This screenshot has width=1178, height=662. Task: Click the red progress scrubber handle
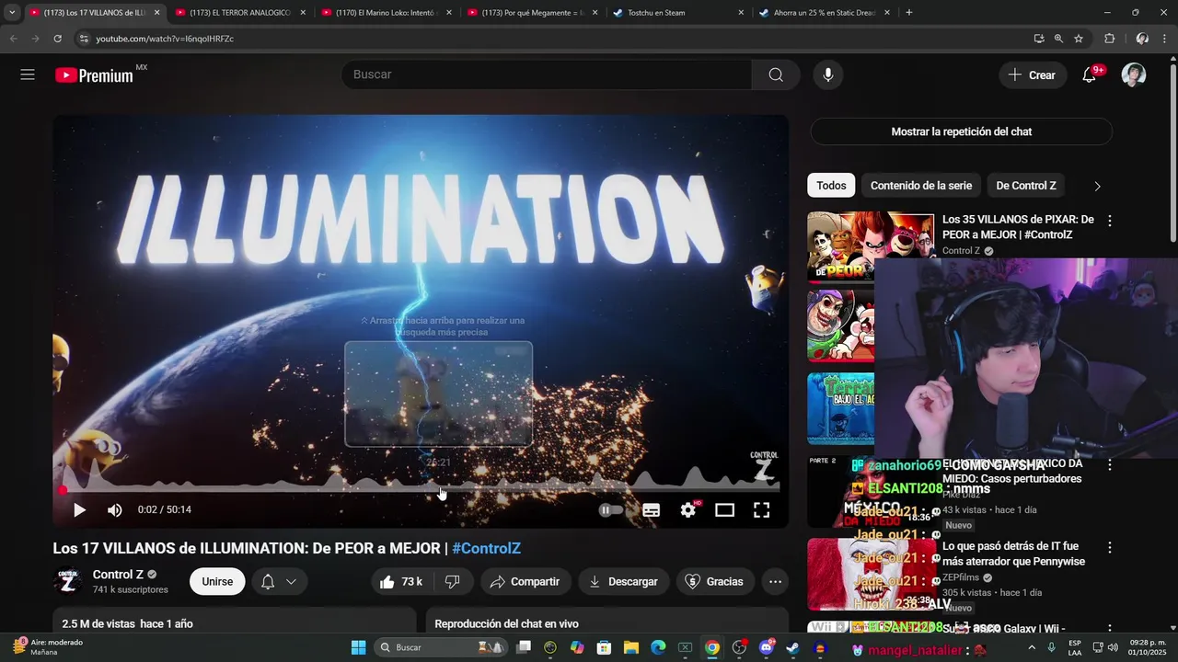click(x=64, y=490)
